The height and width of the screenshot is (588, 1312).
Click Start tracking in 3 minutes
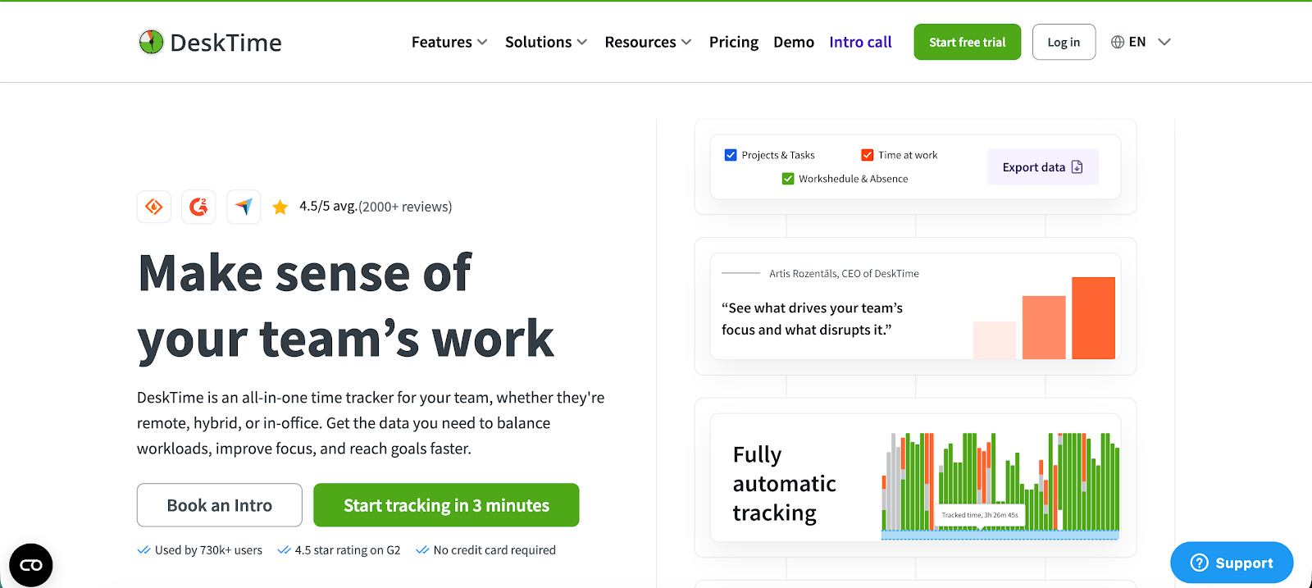coord(446,505)
